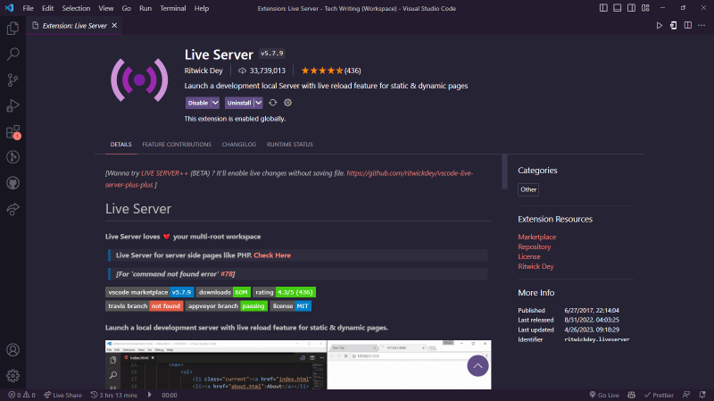Click the Disable button

197,103
